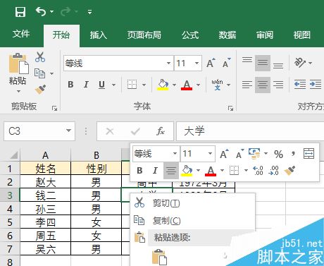Go to the 公式 tab

[x=190, y=35]
